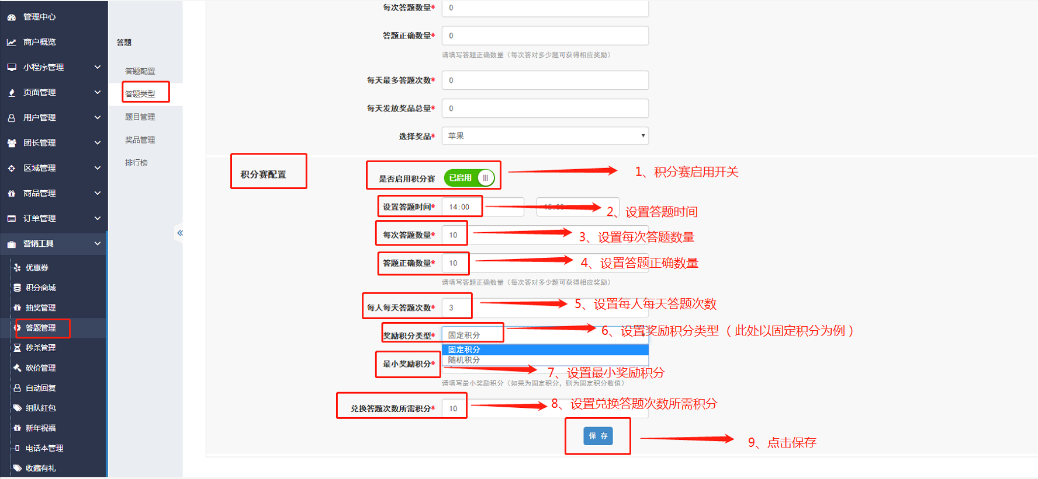Click the 商户概览 chart icon

pyautogui.click(x=12, y=43)
